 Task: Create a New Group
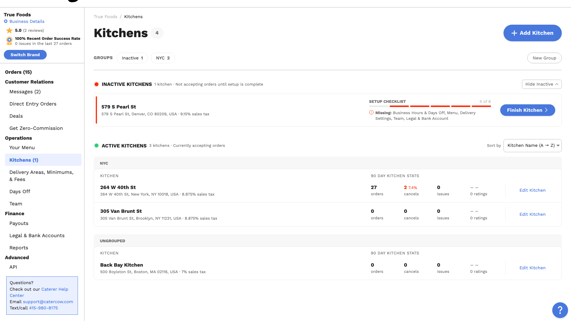pyautogui.click(x=544, y=58)
